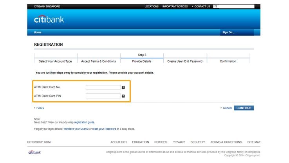This screenshot has height=163, width=289.
Task: Cancel the registration
Action: [227, 108]
